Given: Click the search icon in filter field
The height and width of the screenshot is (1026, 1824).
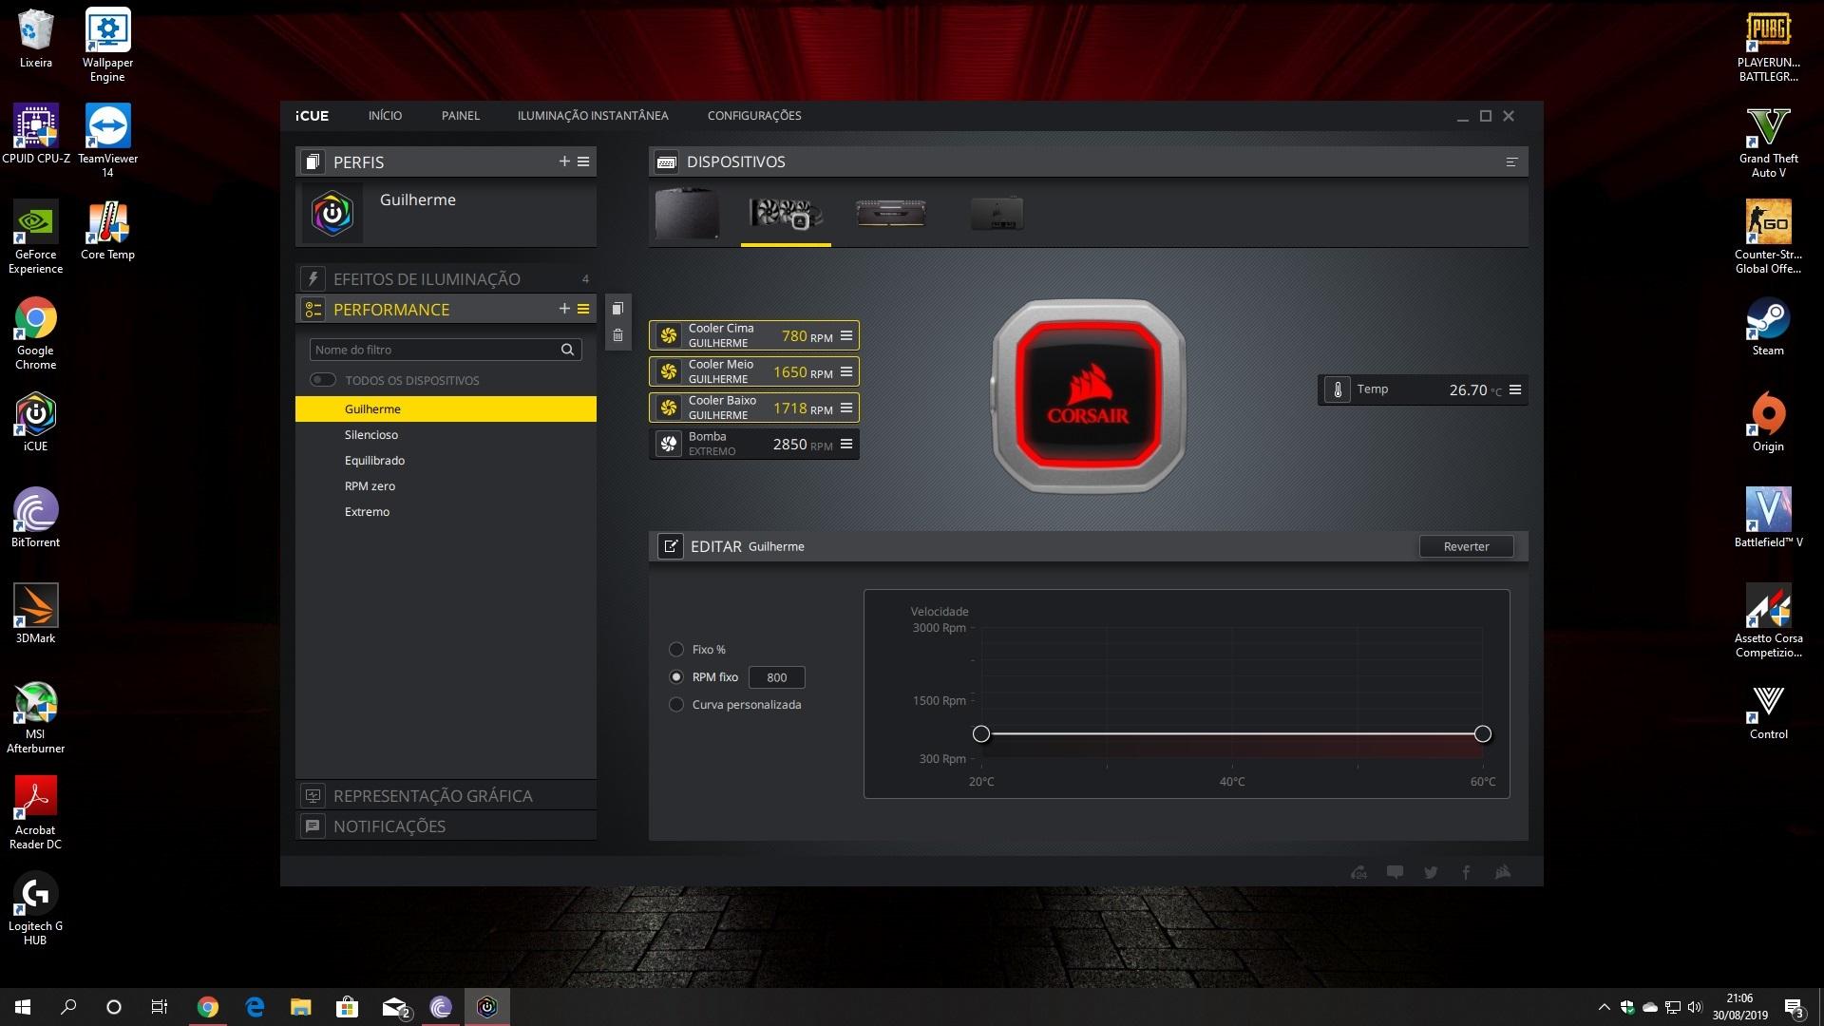Looking at the screenshot, I should coord(567,350).
